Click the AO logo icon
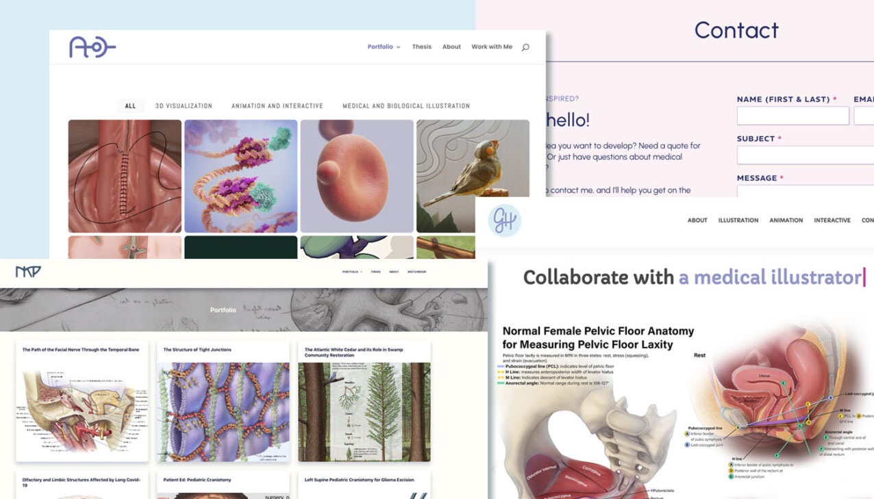 (x=92, y=47)
